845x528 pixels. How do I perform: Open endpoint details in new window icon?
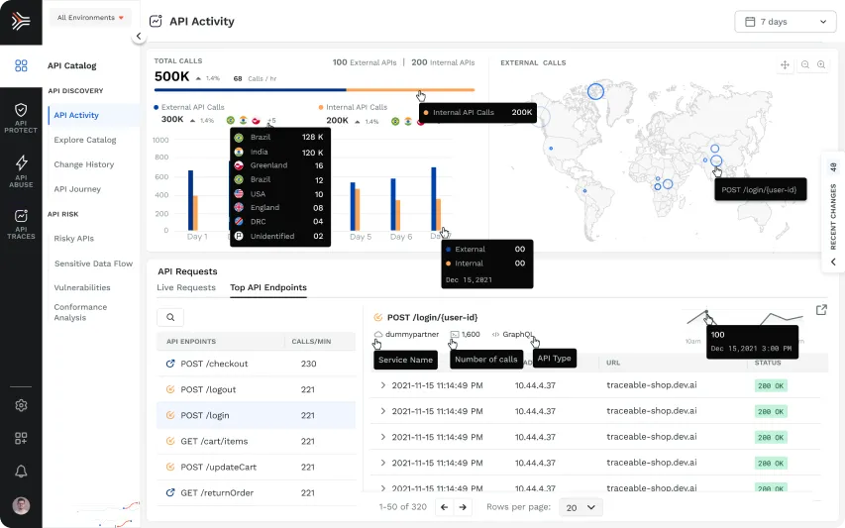(x=821, y=310)
